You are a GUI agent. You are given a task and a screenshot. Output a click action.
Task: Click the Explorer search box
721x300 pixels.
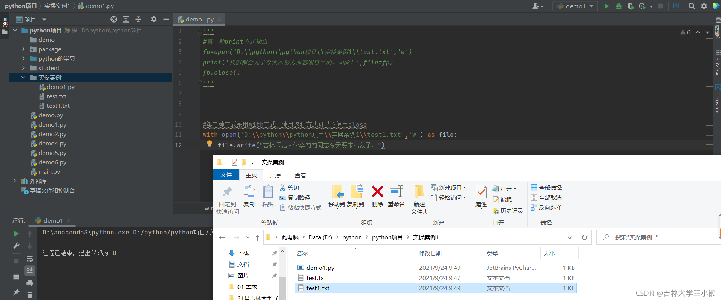(658, 237)
